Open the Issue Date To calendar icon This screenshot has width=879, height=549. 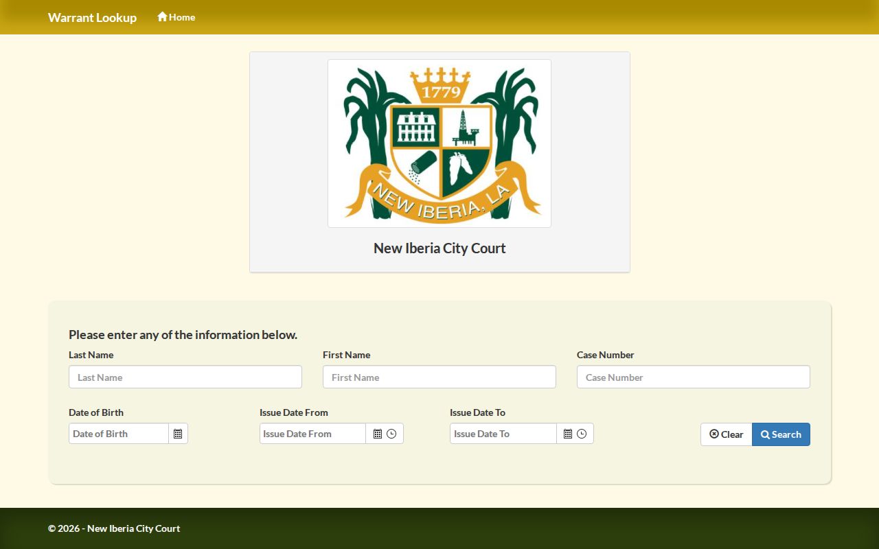[x=568, y=434]
